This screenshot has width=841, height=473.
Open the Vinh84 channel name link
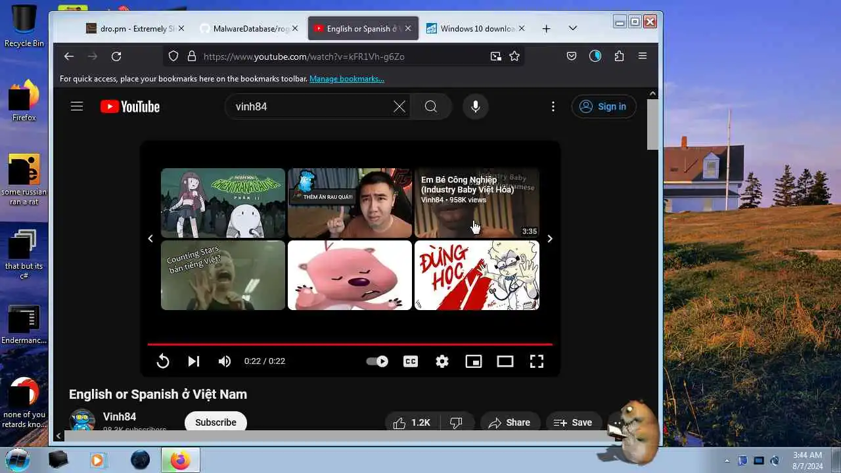[x=120, y=417]
